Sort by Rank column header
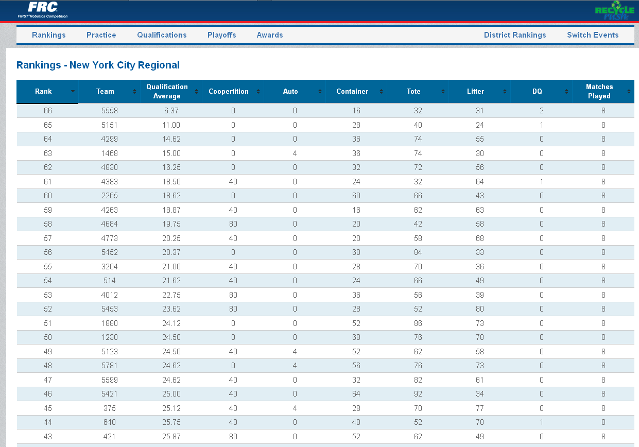 pyautogui.click(x=47, y=92)
